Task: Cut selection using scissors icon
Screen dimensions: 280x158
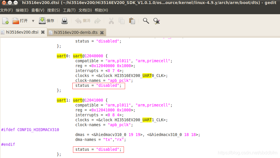Action: (x=111, y=21)
